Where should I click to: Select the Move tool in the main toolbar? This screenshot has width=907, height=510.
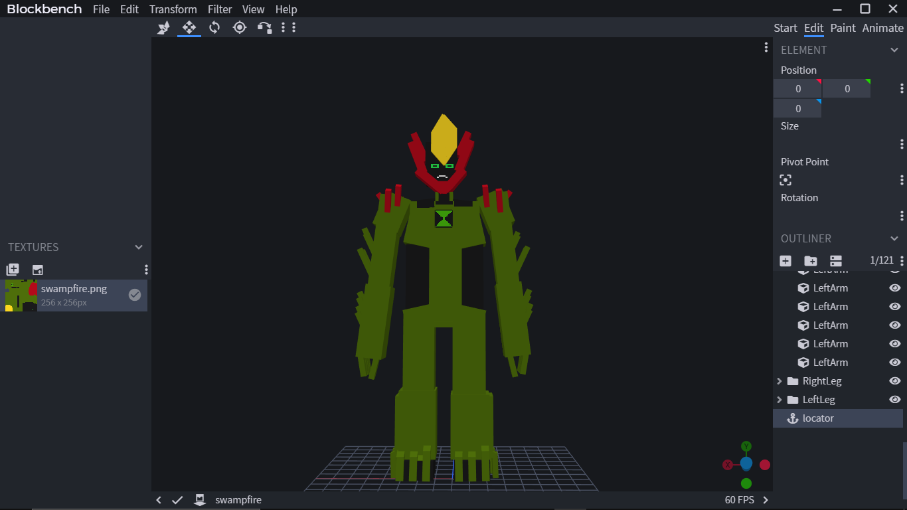(x=189, y=27)
